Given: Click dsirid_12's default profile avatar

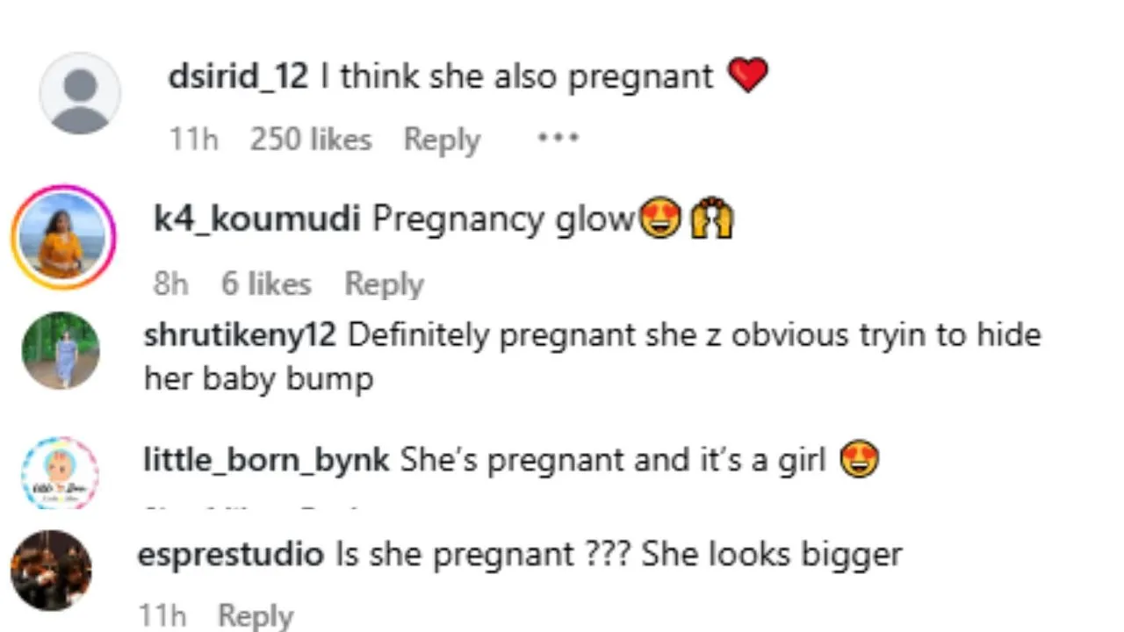Looking at the screenshot, I should pos(80,92).
